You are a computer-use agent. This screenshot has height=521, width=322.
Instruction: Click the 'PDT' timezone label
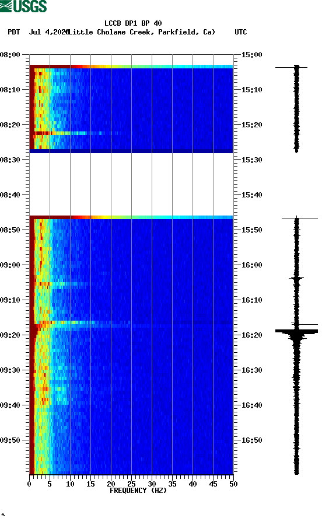(14, 32)
